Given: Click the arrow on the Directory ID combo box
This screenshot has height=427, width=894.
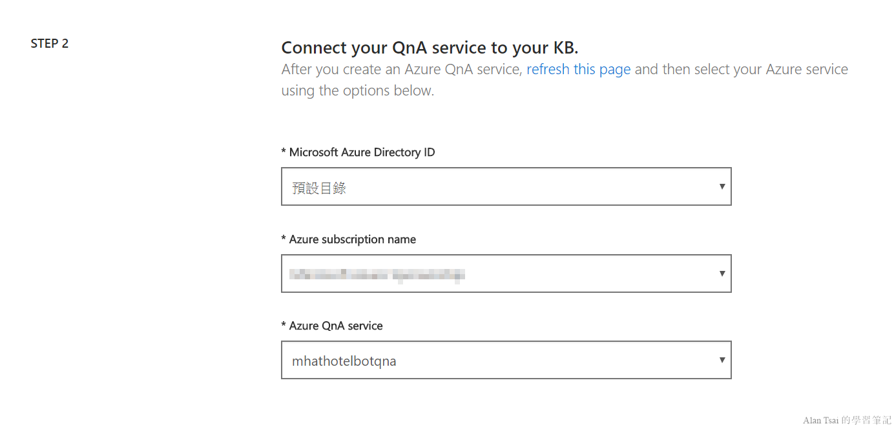Looking at the screenshot, I should point(722,187).
